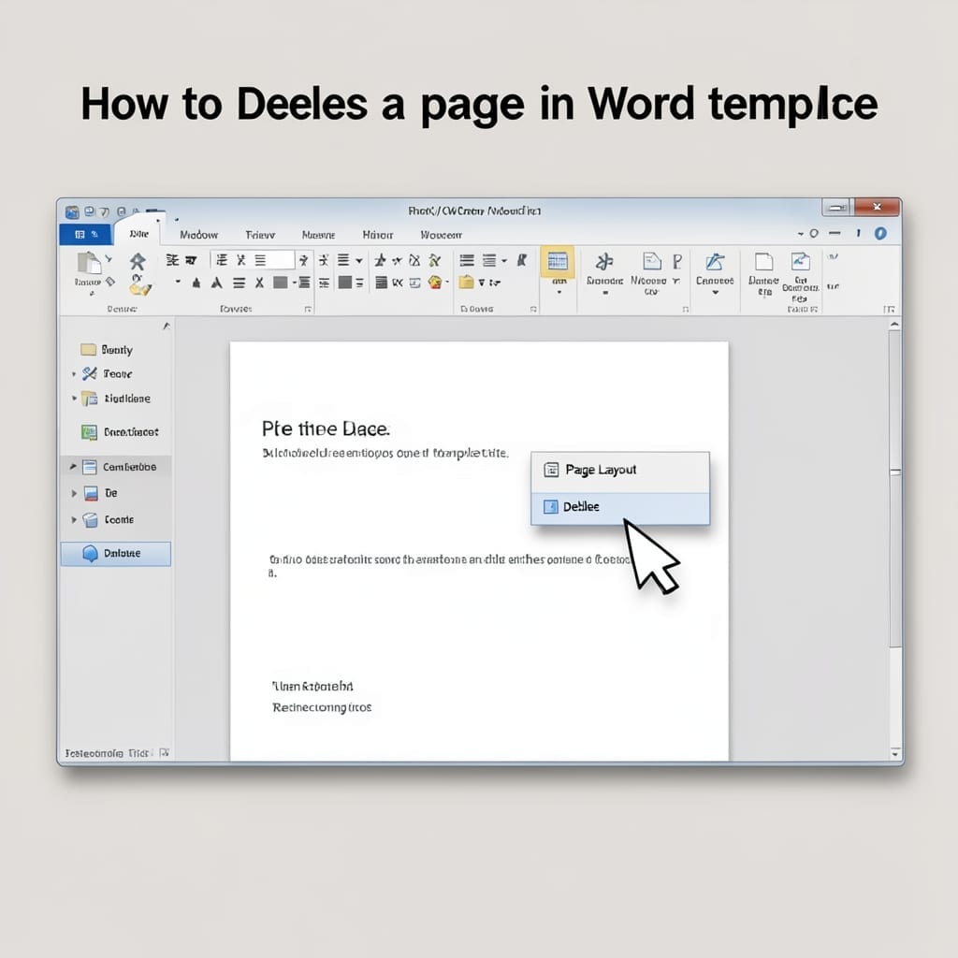Viewport: 958px width, 958px height.
Task: Switch to the 'Teiavv' ribbon tab
Action: [260, 235]
